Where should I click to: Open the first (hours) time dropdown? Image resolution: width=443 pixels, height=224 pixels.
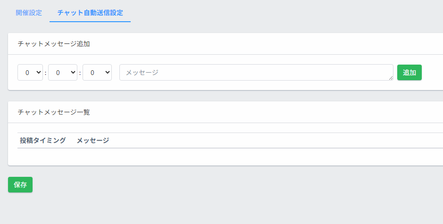click(x=30, y=73)
